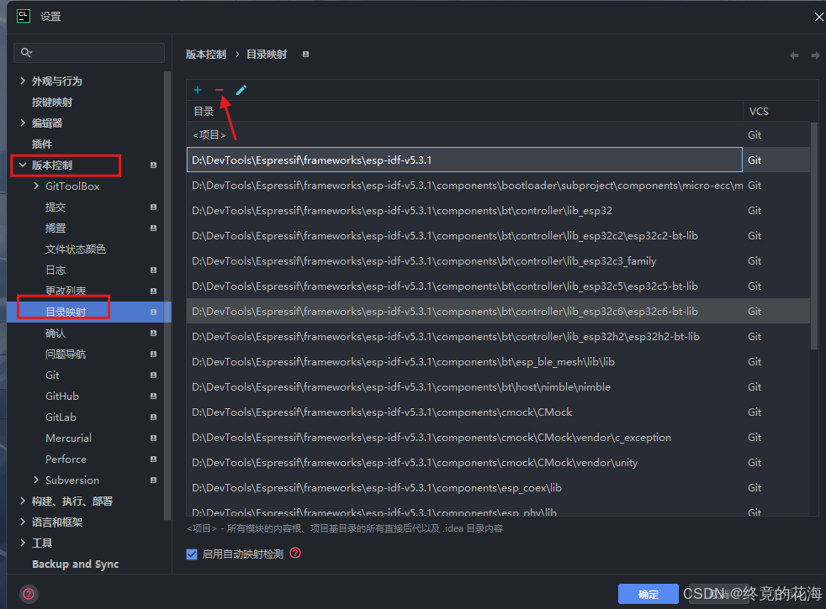826x609 pixels.
Task: Click the project-level marker icon on 日志 row
Action: click(153, 270)
